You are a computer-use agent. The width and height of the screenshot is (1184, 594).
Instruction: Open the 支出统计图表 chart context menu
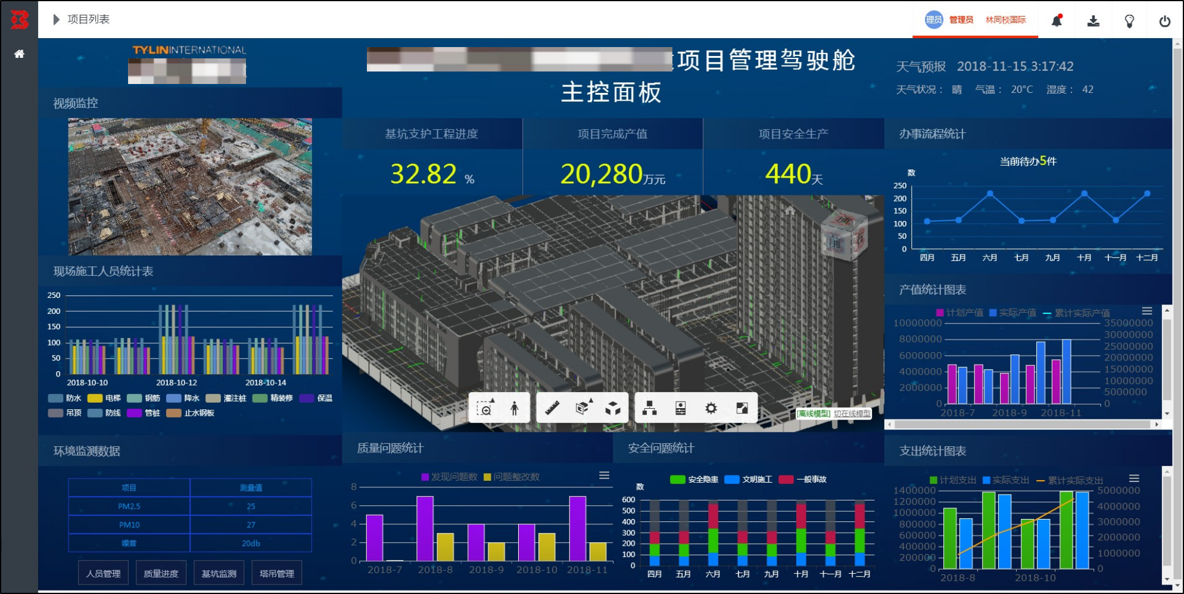(1134, 478)
